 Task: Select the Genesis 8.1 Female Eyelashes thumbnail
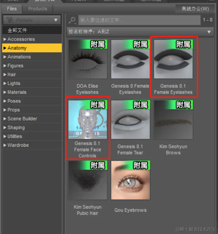point(173,59)
